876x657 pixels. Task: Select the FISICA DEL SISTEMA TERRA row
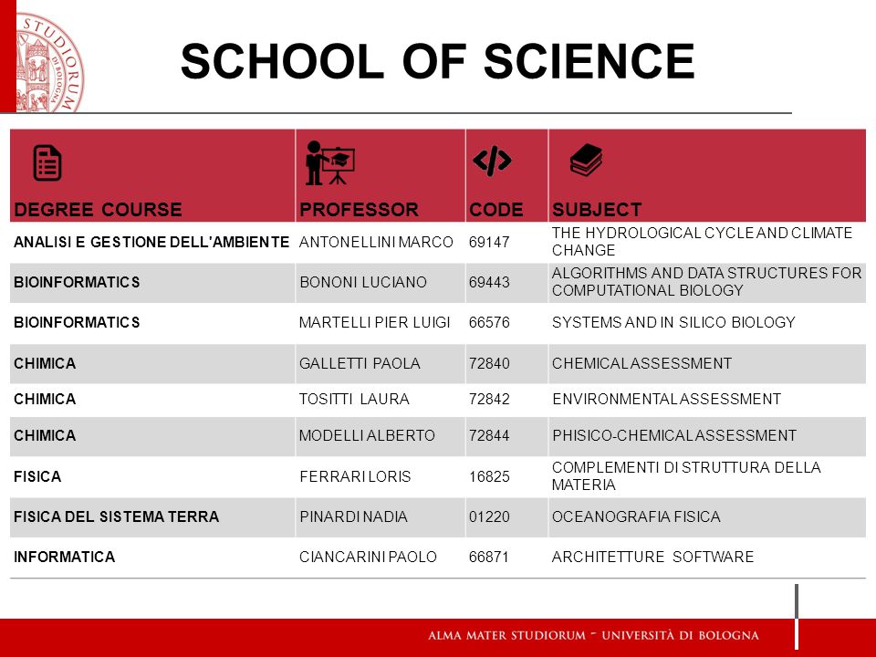[438, 516]
